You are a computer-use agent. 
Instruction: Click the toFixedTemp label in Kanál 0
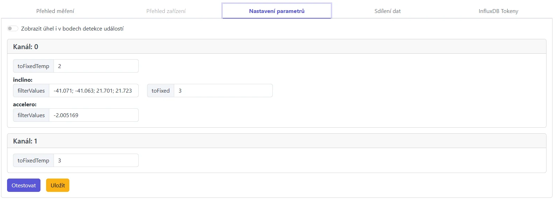point(33,66)
